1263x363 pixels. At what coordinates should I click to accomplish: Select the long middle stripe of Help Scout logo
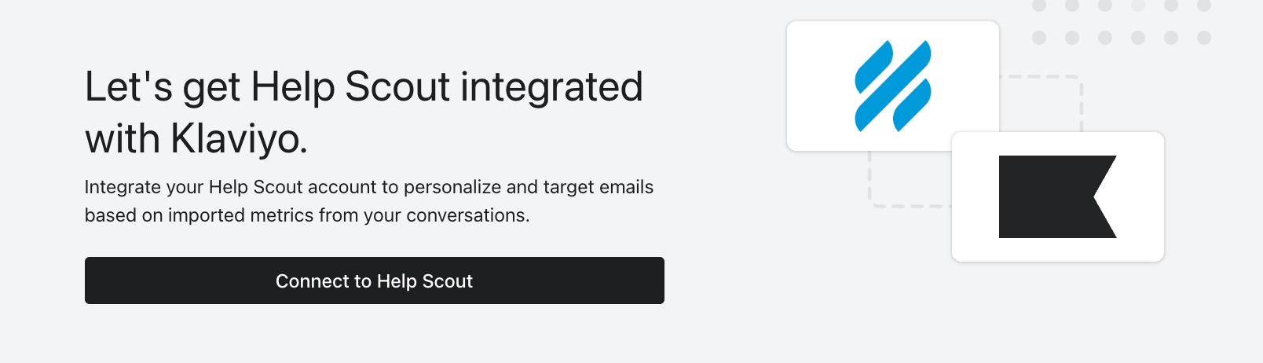pyautogui.click(x=893, y=86)
